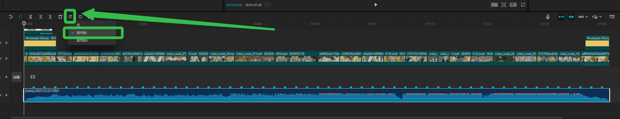Toggle the S button on audio track
The width and height of the screenshot is (620, 119).
point(6,95)
